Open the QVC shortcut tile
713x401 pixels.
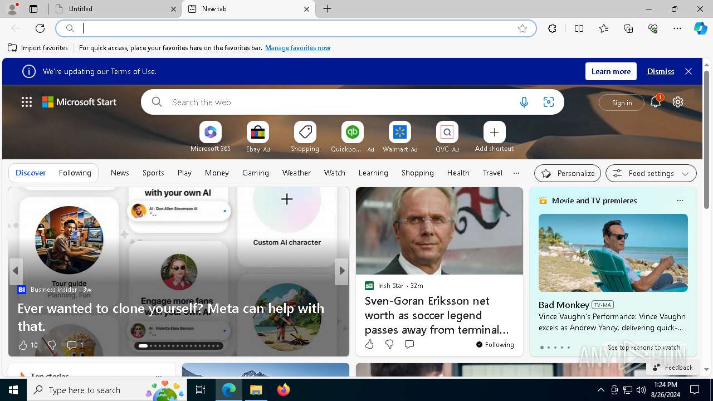pos(447,136)
